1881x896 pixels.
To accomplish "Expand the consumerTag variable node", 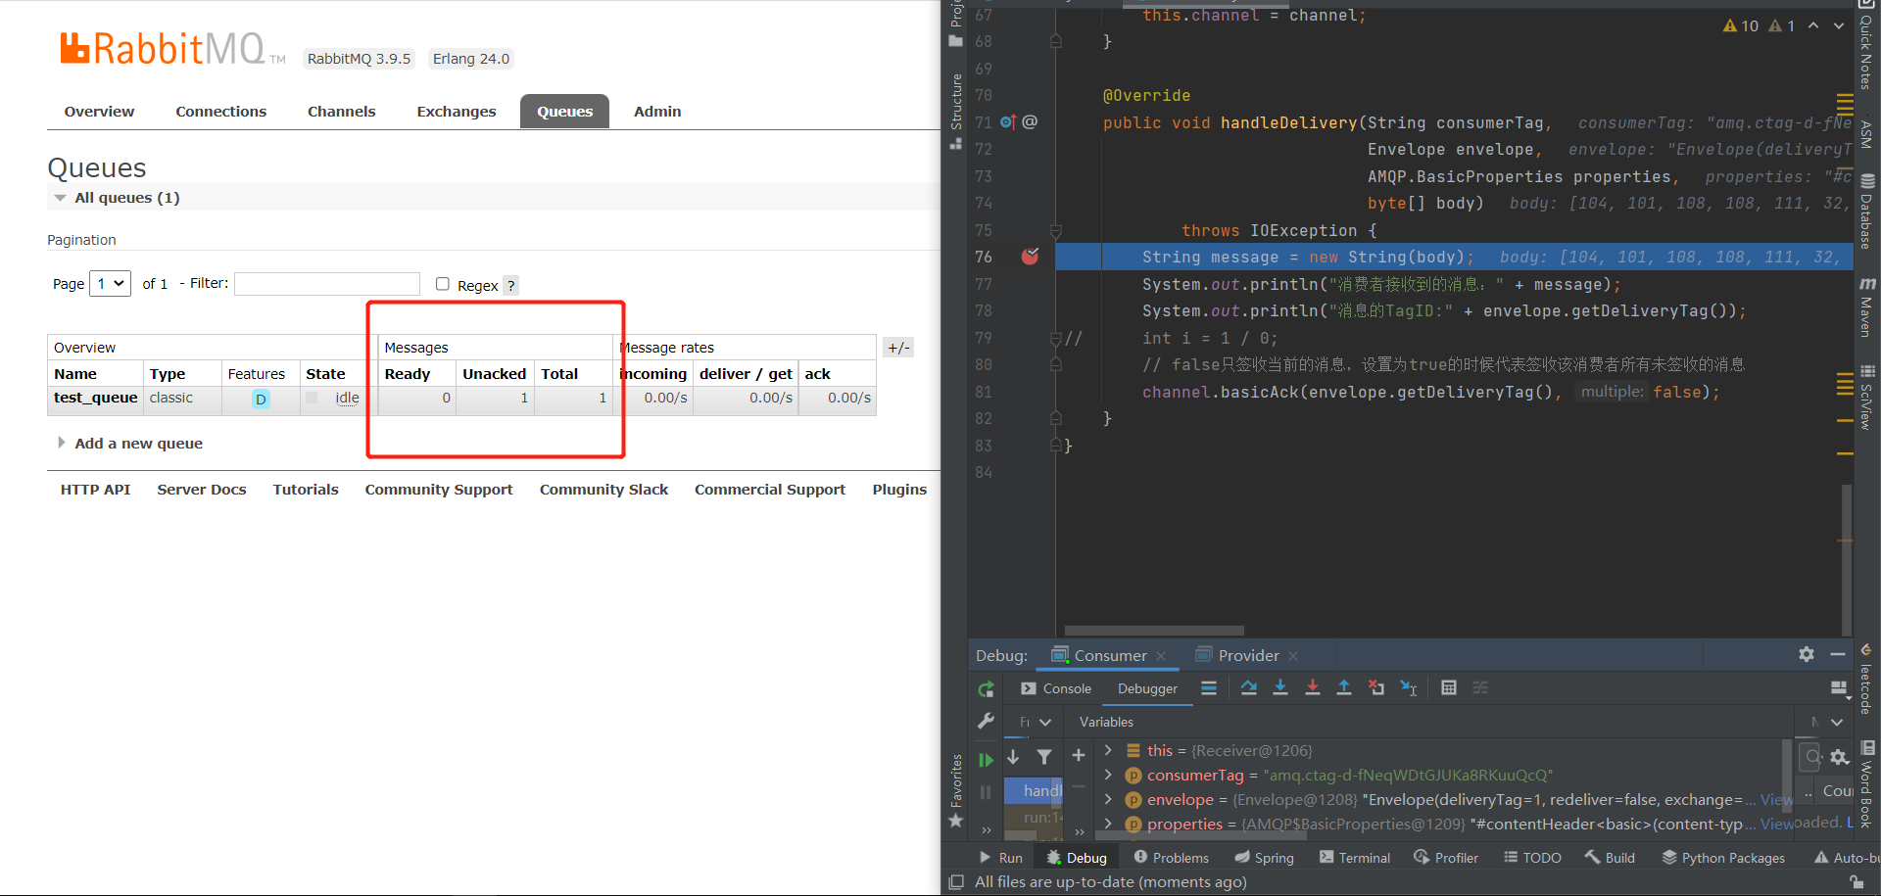I will click(1108, 775).
